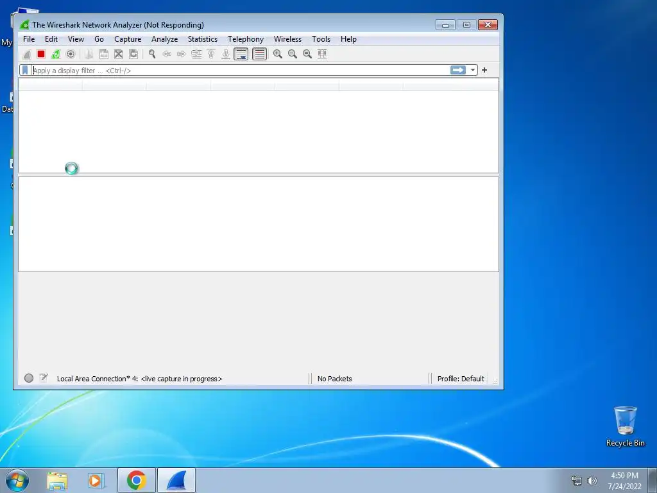Click the Wireshark taskbar button
This screenshot has height=493, width=657.
[176, 480]
